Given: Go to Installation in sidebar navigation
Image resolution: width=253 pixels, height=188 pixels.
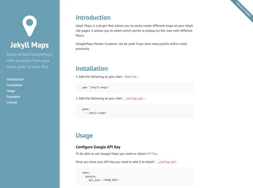Looking at the screenshot, I should 14,85.
